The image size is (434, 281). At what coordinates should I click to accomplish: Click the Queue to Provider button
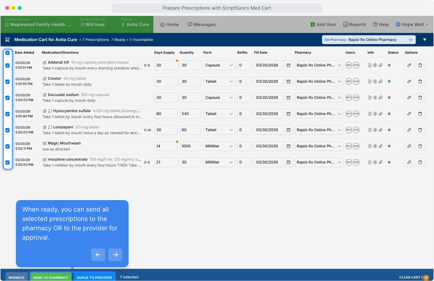[x=94, y=277]
